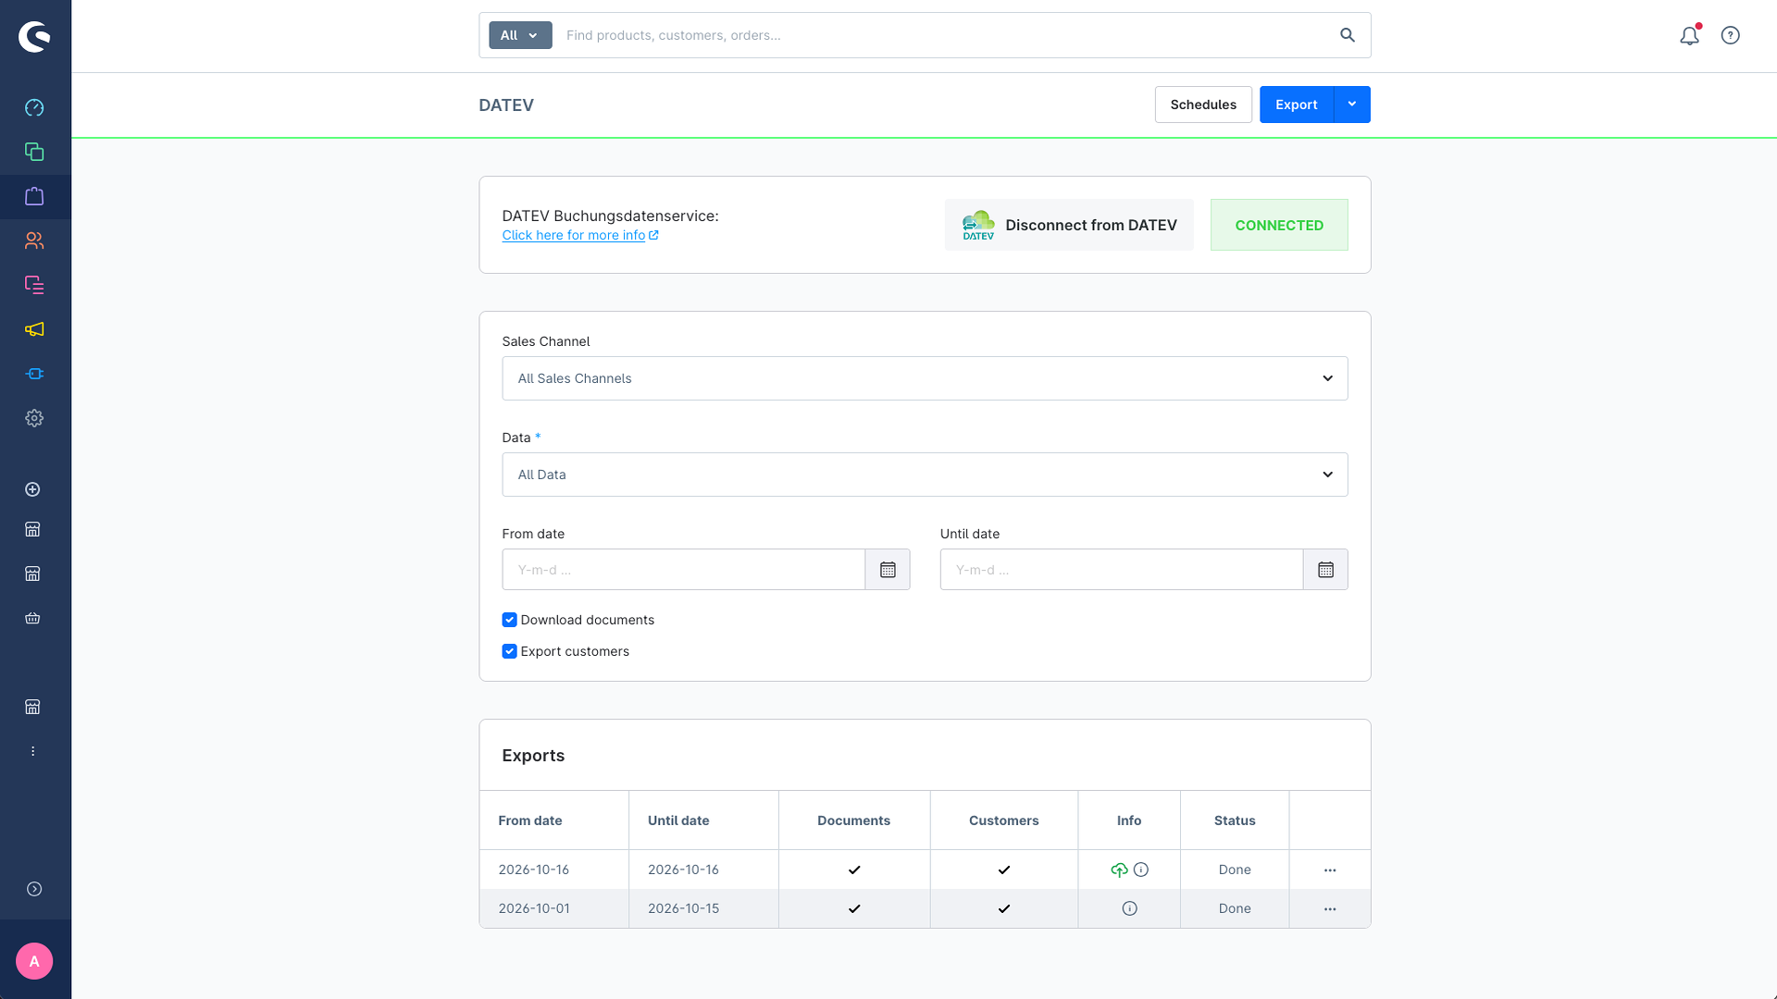Open the basket sales channel icon
1777x999 pixels.
32,618
